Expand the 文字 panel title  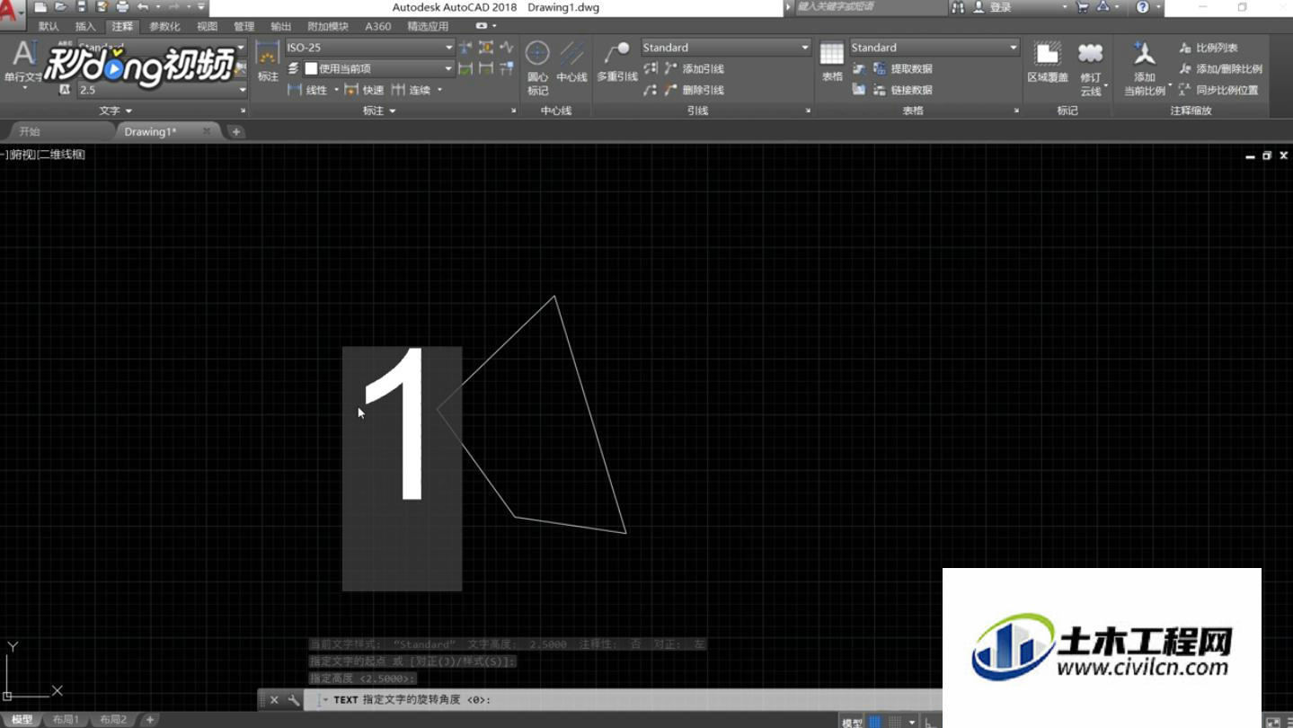(x=115, y=111)
